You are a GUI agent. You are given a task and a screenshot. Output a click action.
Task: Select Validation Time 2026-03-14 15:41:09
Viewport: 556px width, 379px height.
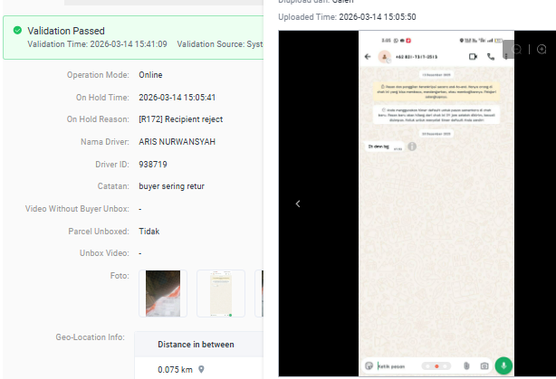[x=97, y=44]
